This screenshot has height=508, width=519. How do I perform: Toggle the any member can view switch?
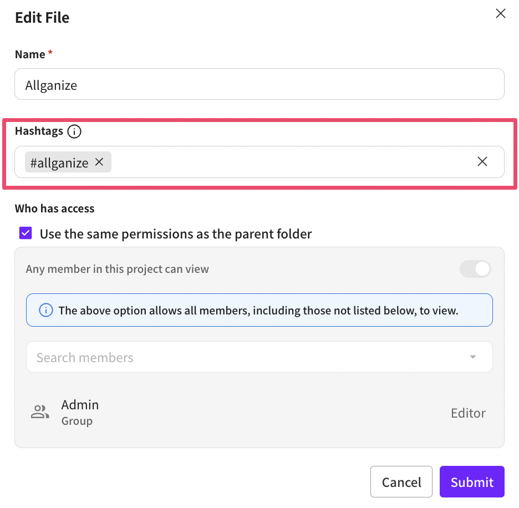click(476, 269)
